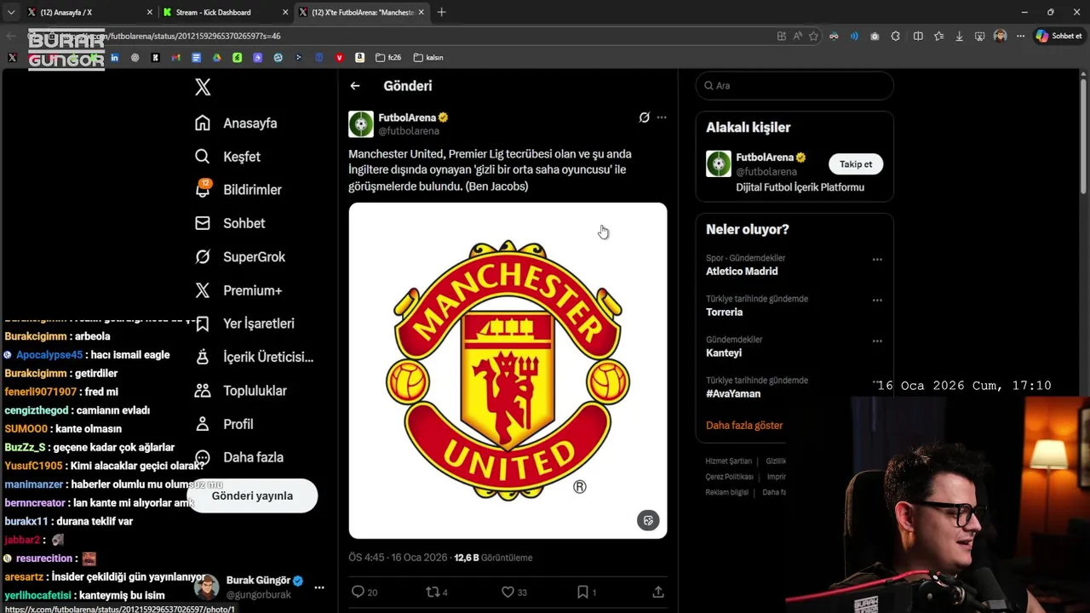Open options for Torreria trend

tap(877, 301)
